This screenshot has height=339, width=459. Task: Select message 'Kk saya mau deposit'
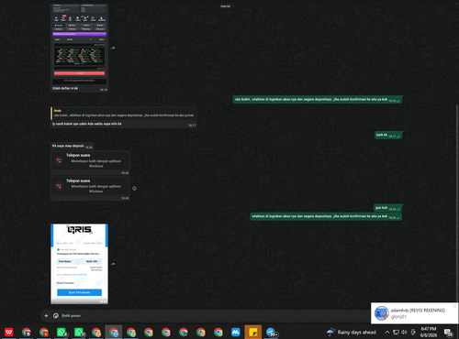click(x=72, y=146)
